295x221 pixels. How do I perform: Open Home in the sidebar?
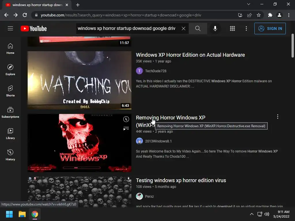[x=10, y=49]
